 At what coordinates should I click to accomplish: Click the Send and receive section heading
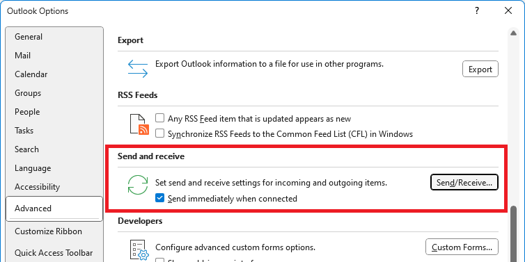pyautogui.click(x=151, y=156)
